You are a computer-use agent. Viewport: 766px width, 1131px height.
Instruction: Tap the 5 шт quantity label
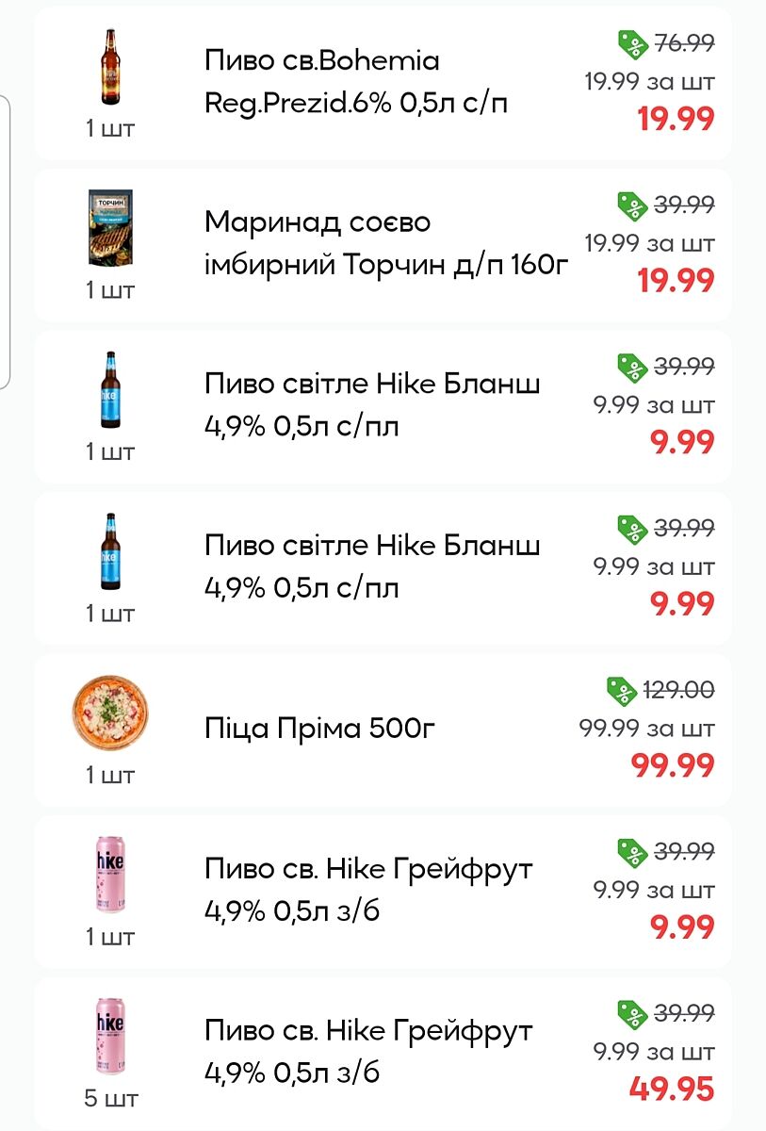click(111, 1099)
